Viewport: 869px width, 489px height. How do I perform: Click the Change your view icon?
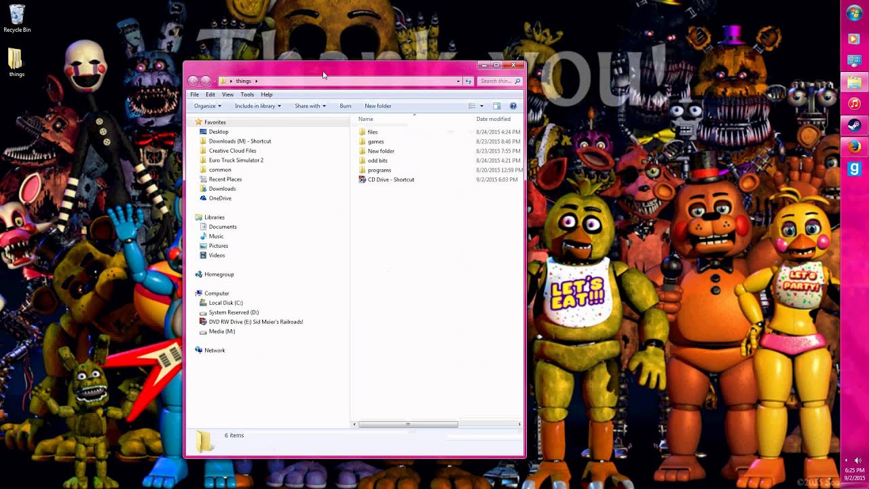(472, 106)
